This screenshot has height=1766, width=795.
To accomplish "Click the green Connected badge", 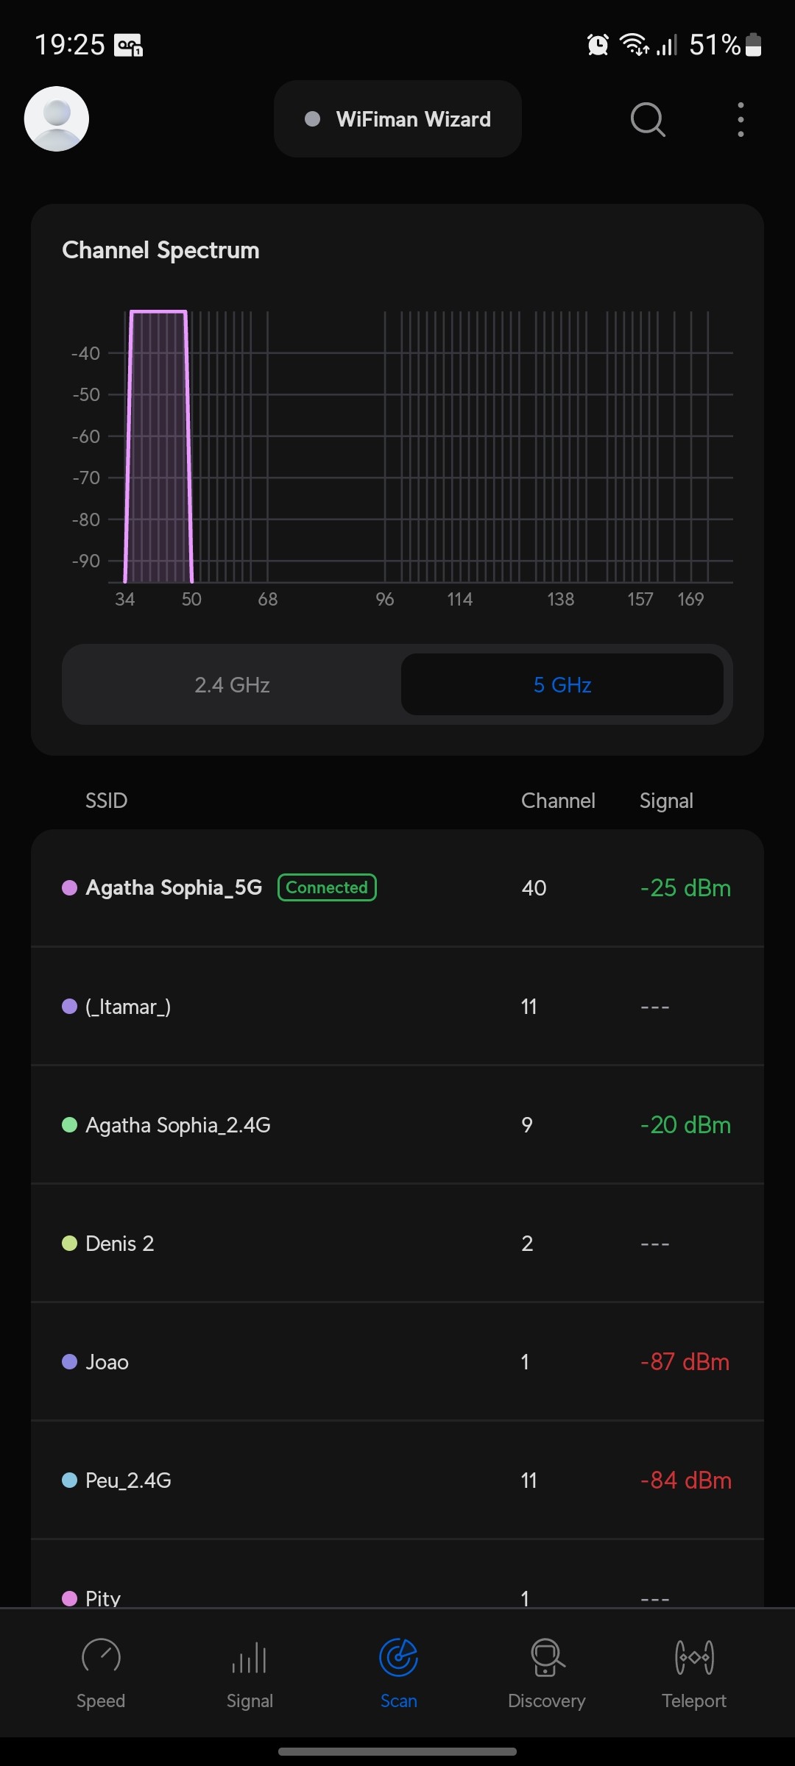I will (x=327, y=887).
